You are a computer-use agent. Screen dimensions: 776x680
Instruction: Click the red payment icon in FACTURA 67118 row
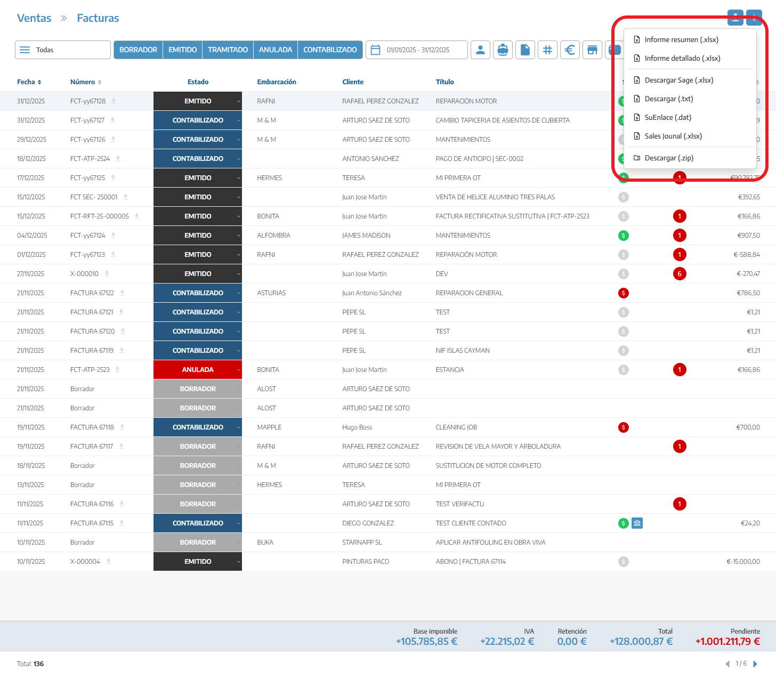624,427
